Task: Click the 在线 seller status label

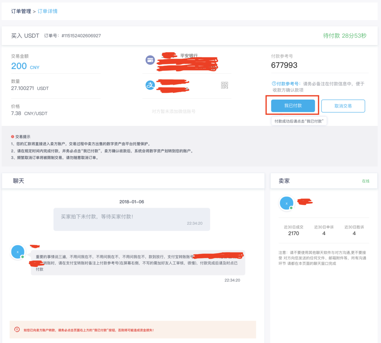Action: (x=365, y=180)
